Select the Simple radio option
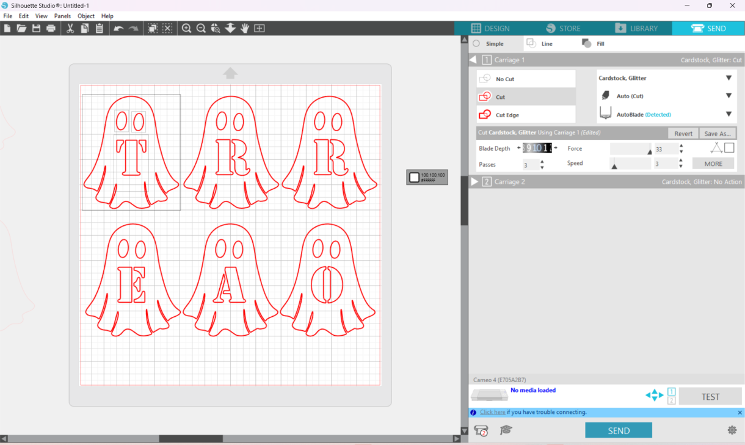Image resolution: width=745 pixels, height=445 pixels. coord(476,43)
